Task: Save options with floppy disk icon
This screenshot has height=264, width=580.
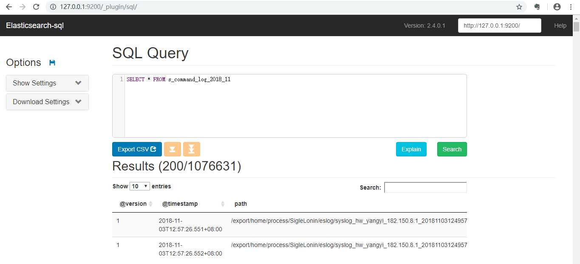Action: (52, 63)
